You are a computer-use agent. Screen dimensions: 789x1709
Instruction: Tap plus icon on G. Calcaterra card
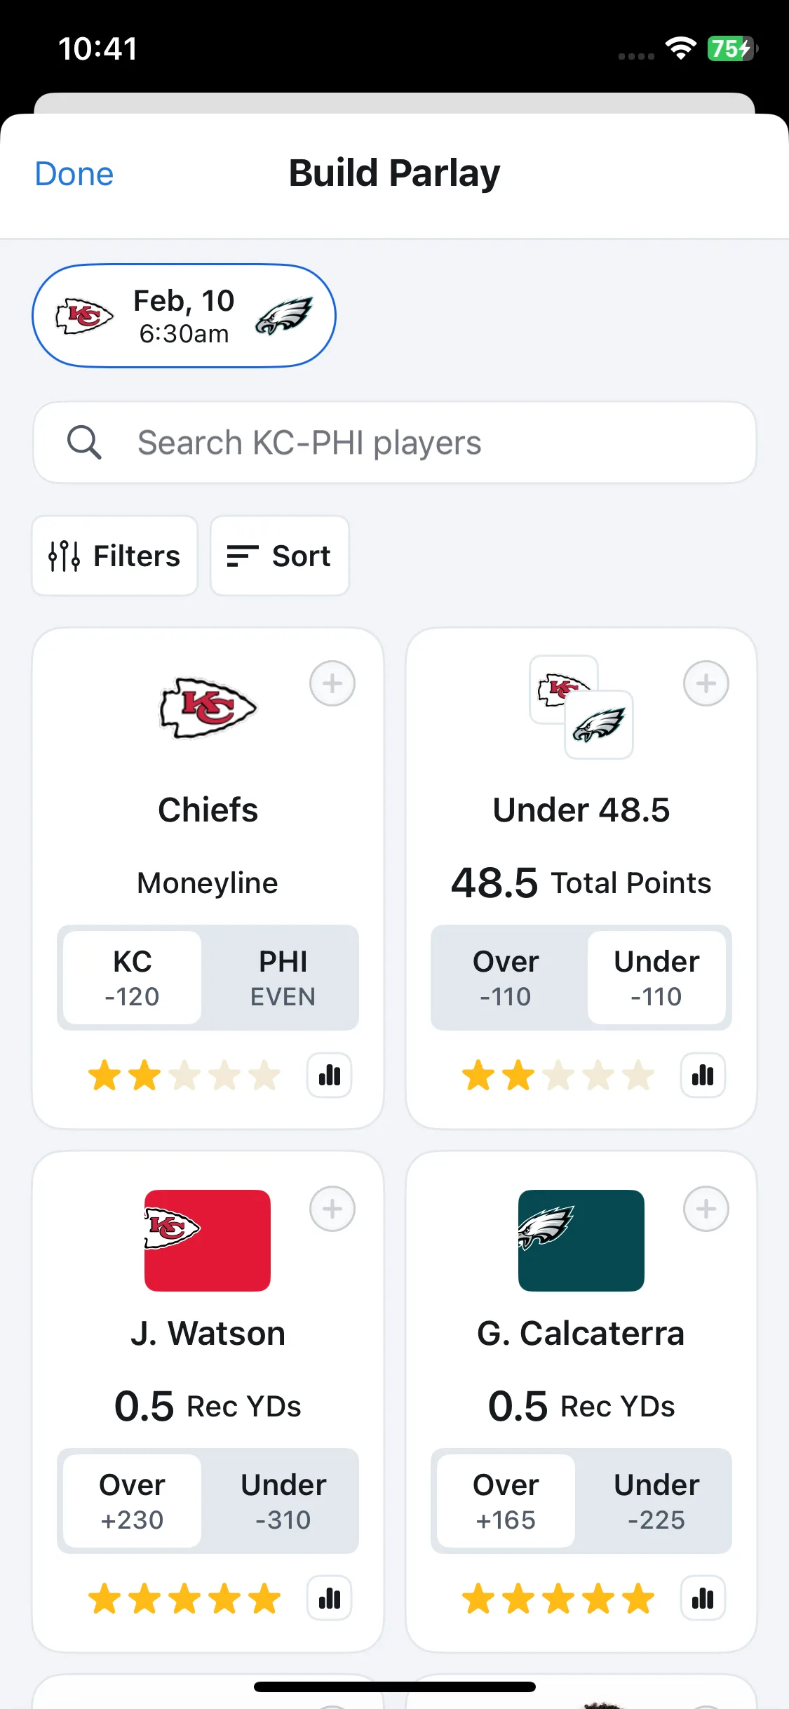tap(706, 1209)
